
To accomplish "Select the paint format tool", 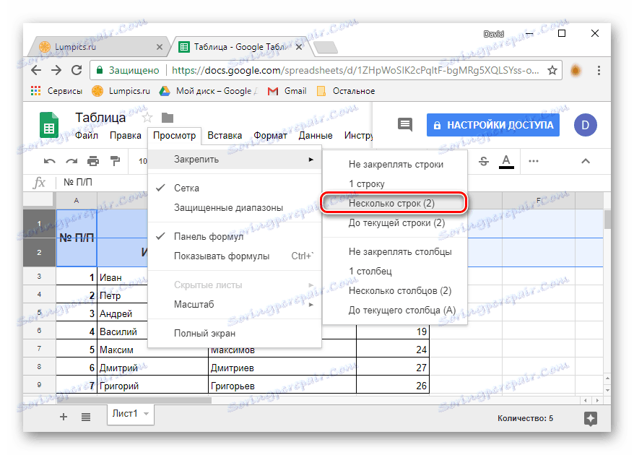I will 116,161.
